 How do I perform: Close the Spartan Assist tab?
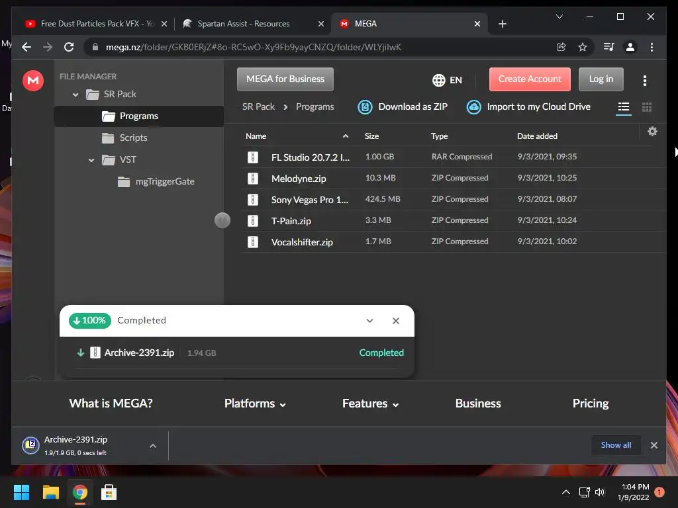[x=321, y=24]
